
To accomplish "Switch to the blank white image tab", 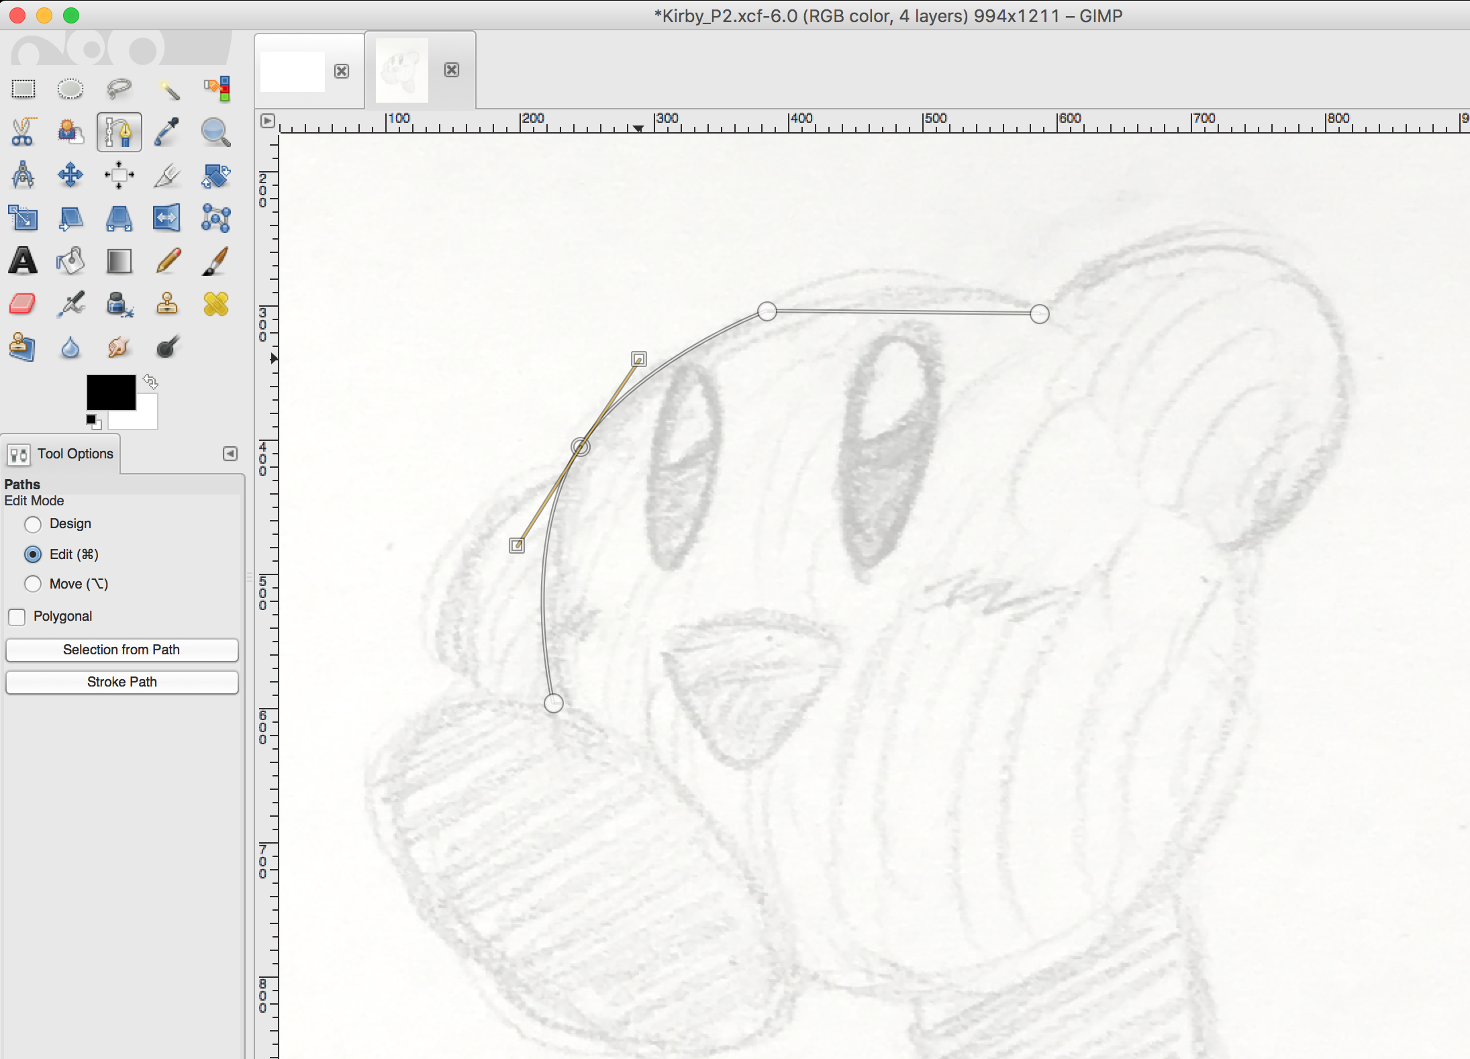I will pyautogui.click(x=293, y=71).
